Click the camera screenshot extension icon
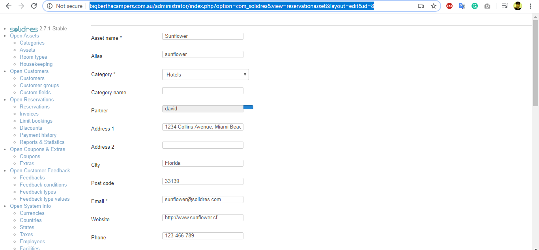The image size is (539, 250). coord(487,6)
